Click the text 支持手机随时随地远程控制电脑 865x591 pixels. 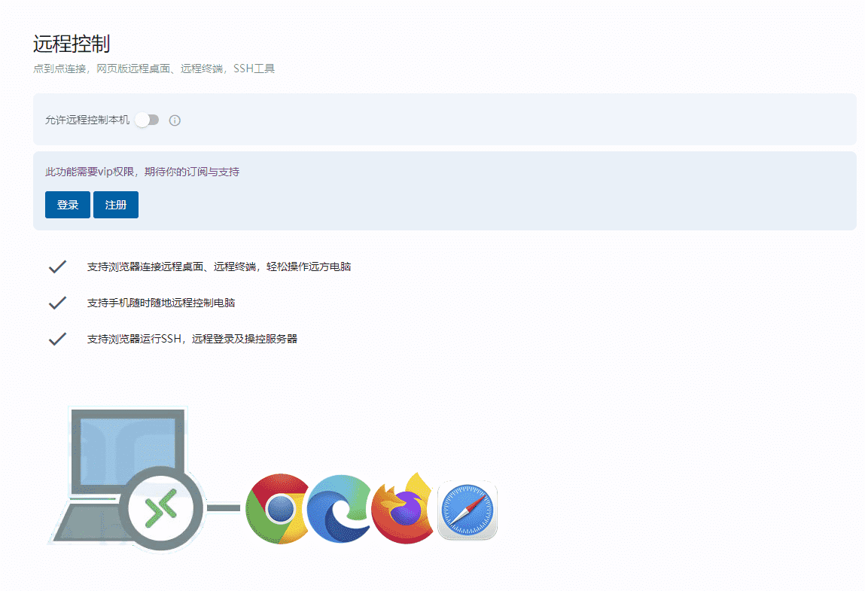tap(161, 303)
